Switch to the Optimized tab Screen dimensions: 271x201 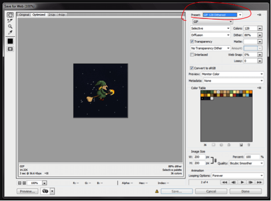pyautogui.click(x=39, y=15)
